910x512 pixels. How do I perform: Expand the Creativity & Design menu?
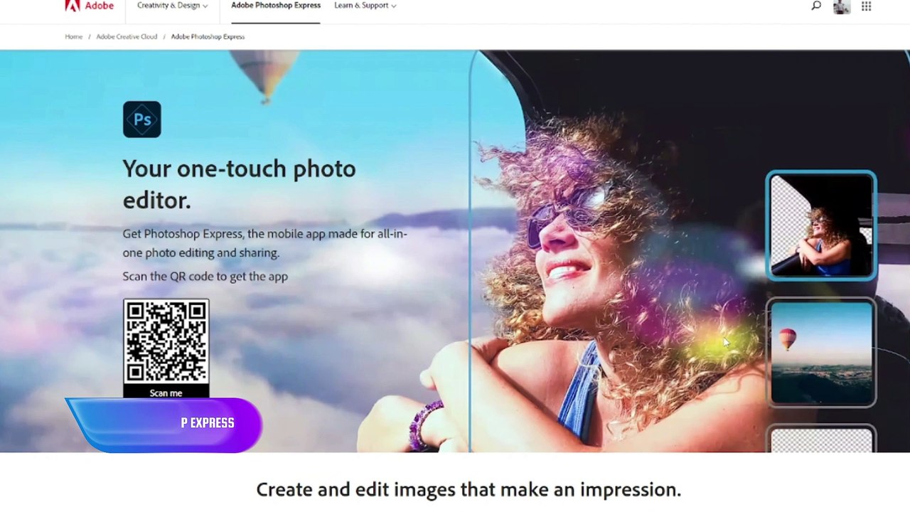(x=173, y=6)
